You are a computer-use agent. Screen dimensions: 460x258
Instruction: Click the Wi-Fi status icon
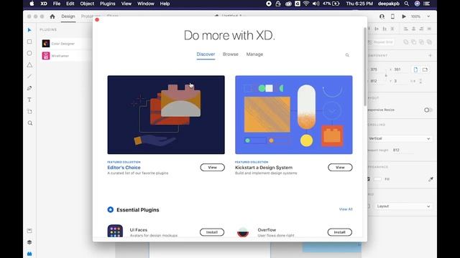pos(306,4)
